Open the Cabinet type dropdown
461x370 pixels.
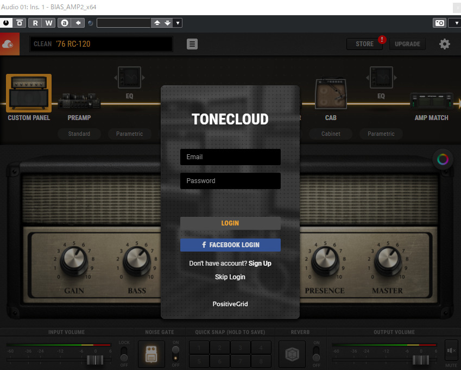coord(331,134)
